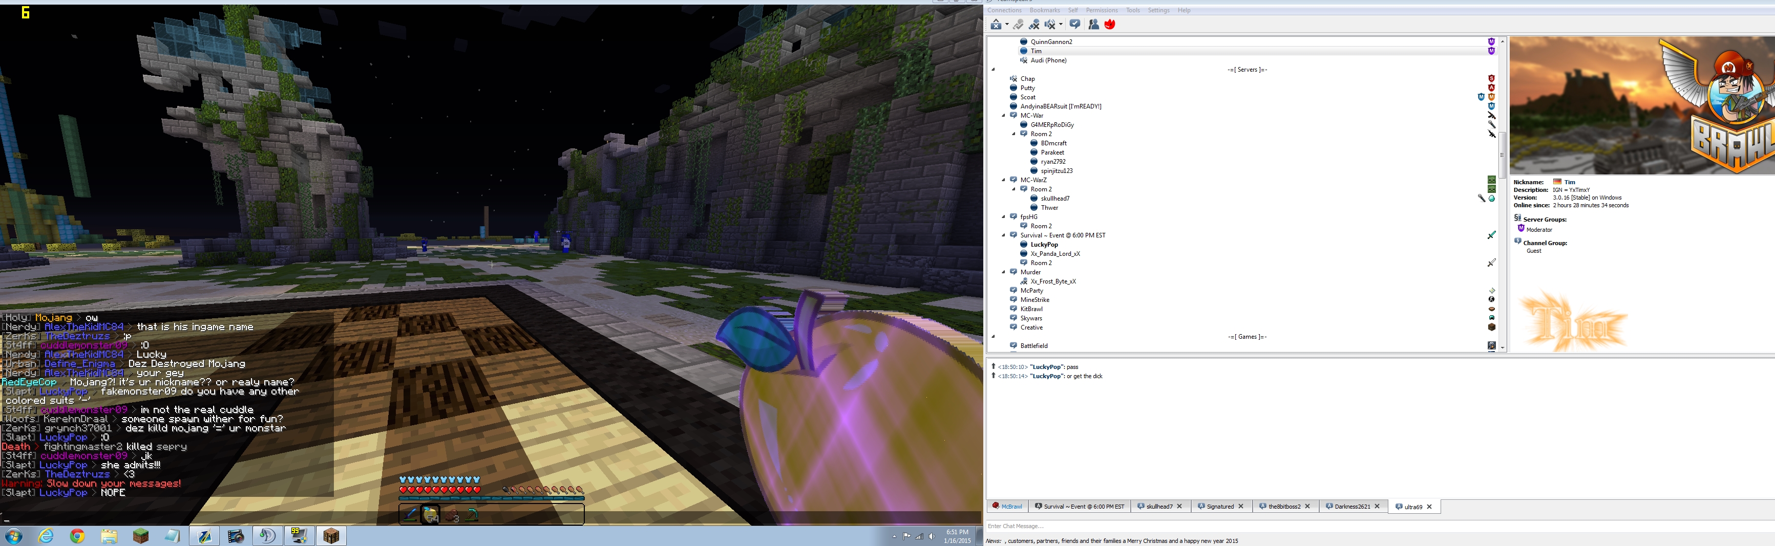
Task: Click the Brawl server banner image
Action: 1642,105
